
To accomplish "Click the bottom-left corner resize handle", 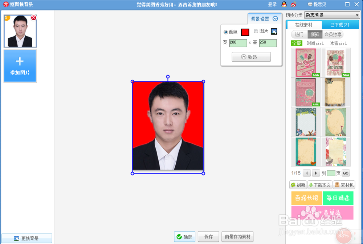I will tap(132, 173).
